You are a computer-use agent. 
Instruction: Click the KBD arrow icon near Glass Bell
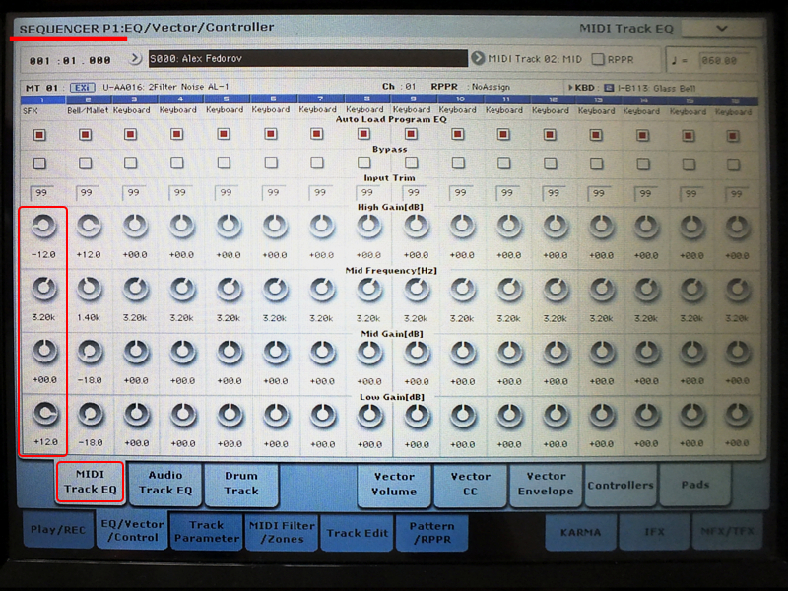point(571,88)
